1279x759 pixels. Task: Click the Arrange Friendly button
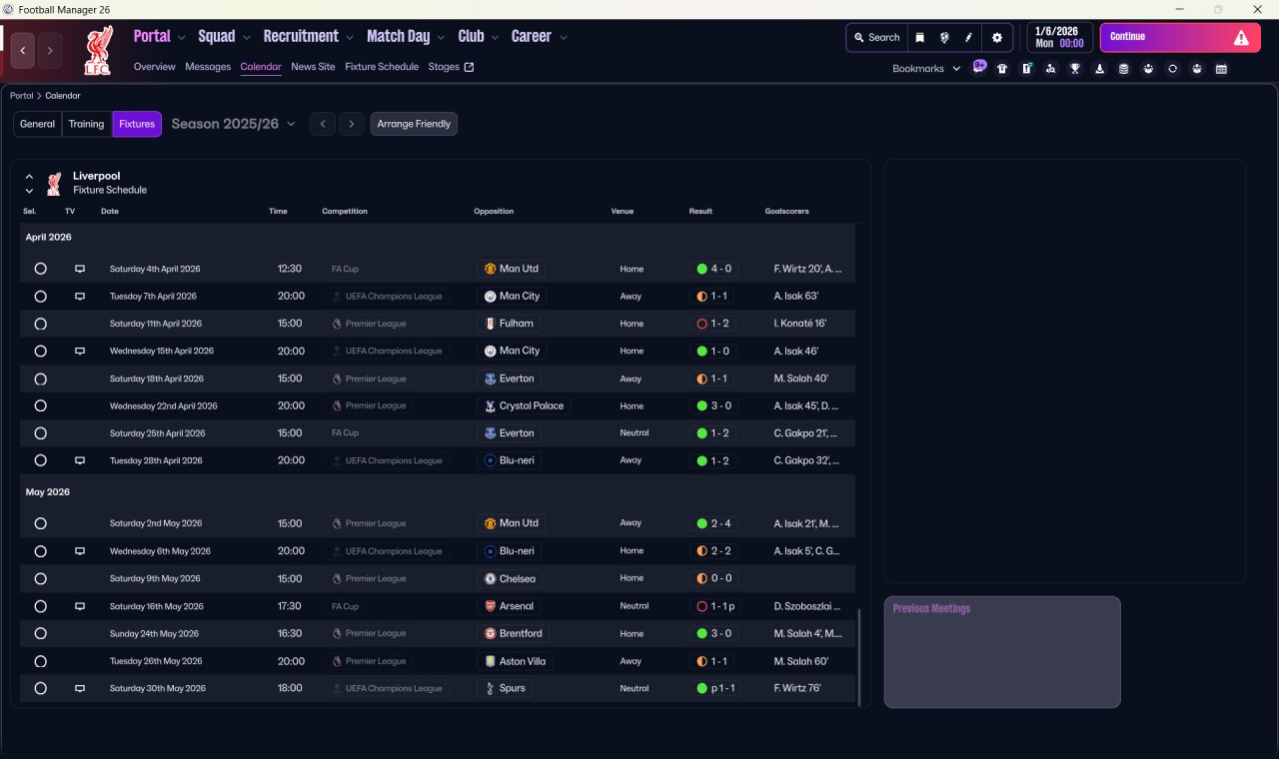point(414,124)
